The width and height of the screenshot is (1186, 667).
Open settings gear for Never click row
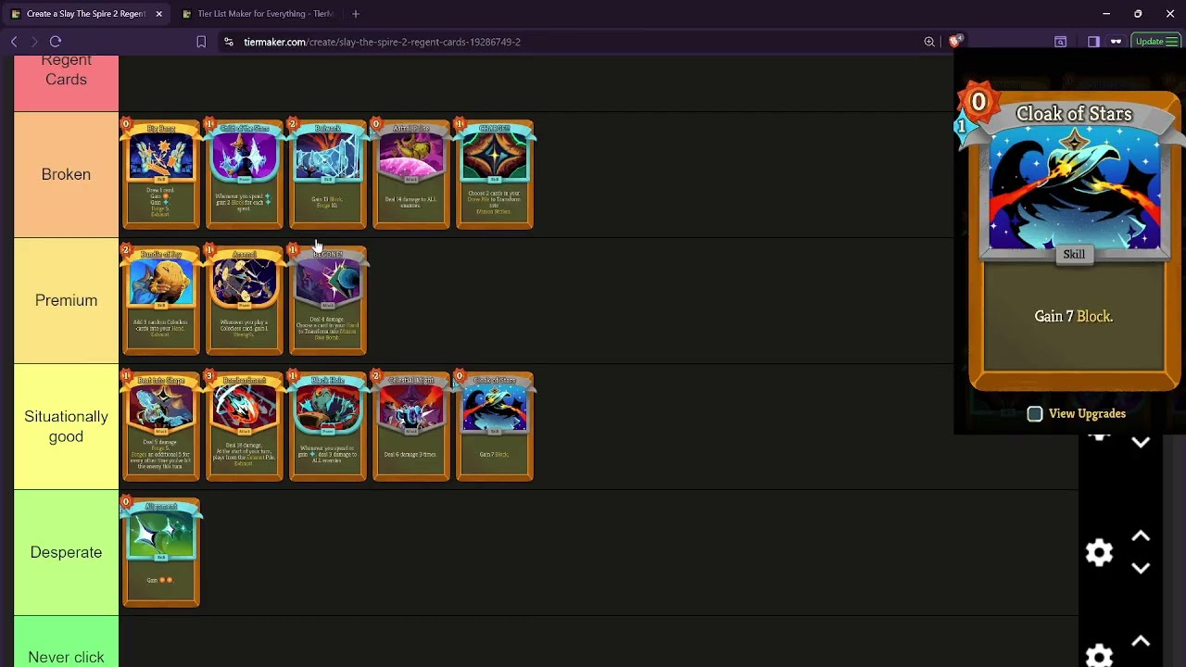pos(1099,656)
